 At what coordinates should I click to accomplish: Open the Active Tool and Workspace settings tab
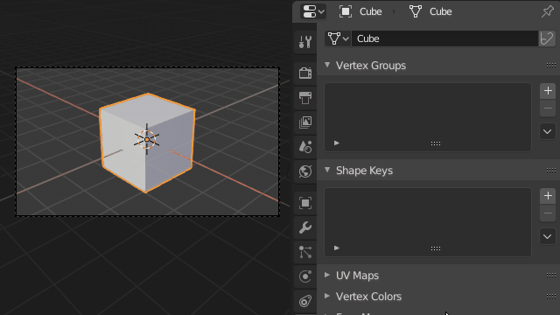305,42
